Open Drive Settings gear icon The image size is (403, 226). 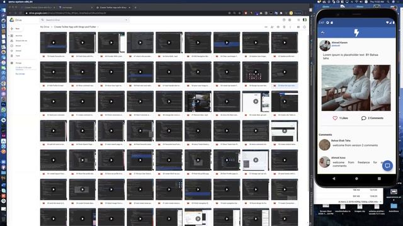point(290,19)
